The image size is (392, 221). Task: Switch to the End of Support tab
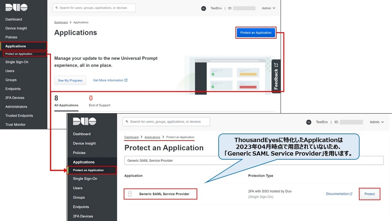pos(99,101)
